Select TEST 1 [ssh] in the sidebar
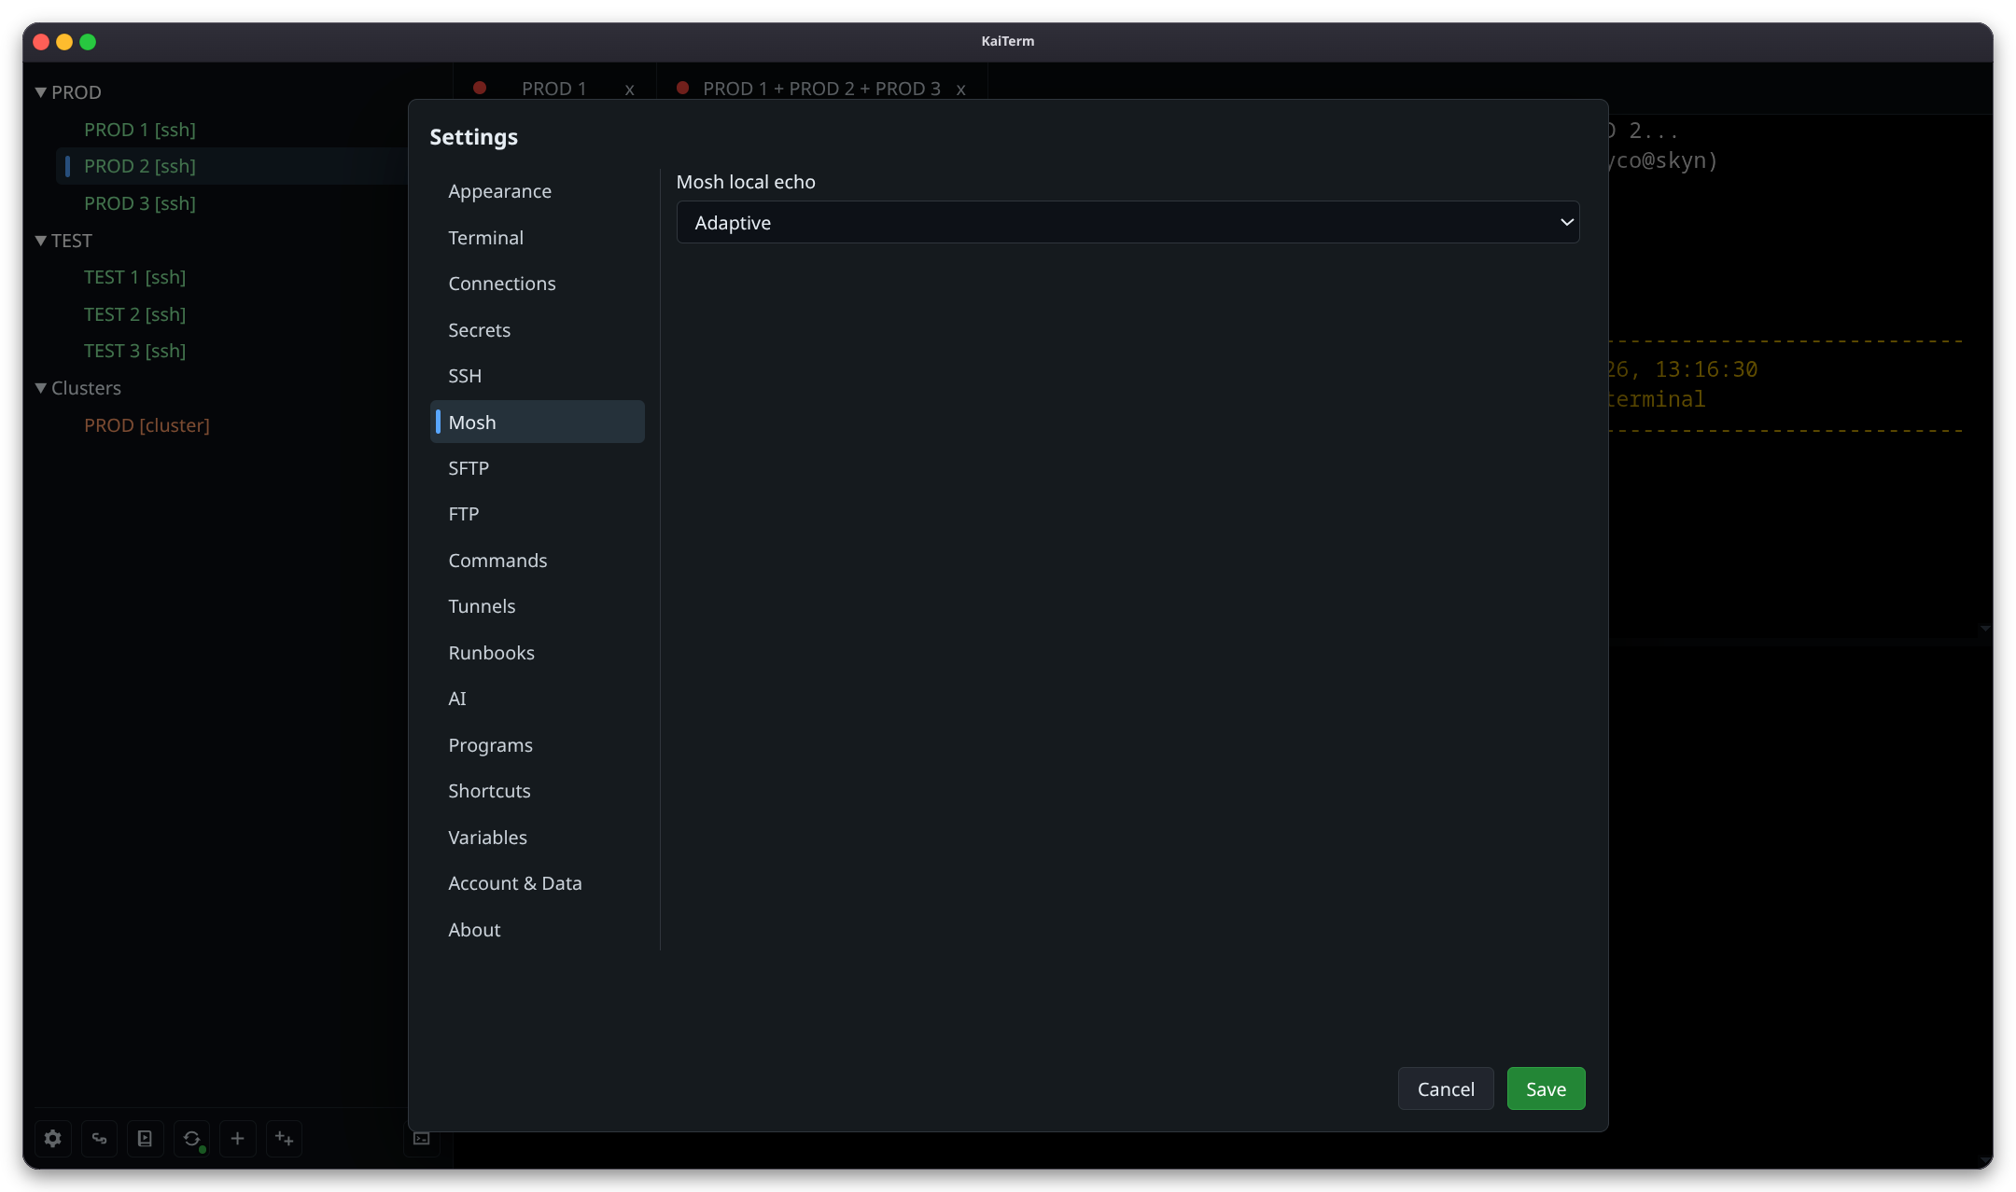 (135, 277)
